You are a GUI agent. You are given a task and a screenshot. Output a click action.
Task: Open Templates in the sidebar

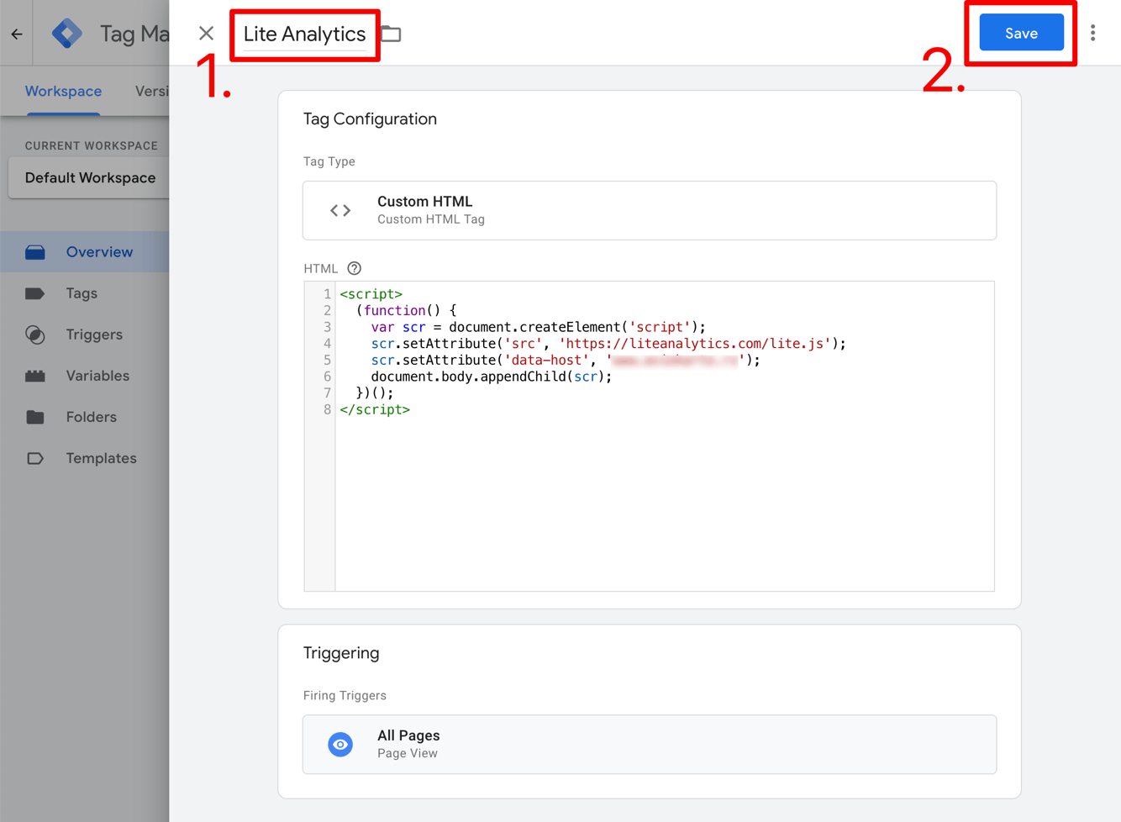[101, 458]
